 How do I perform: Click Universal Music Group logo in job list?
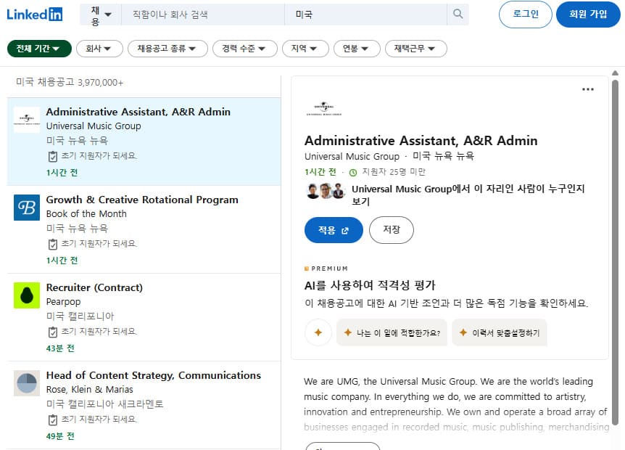point(27,120)
